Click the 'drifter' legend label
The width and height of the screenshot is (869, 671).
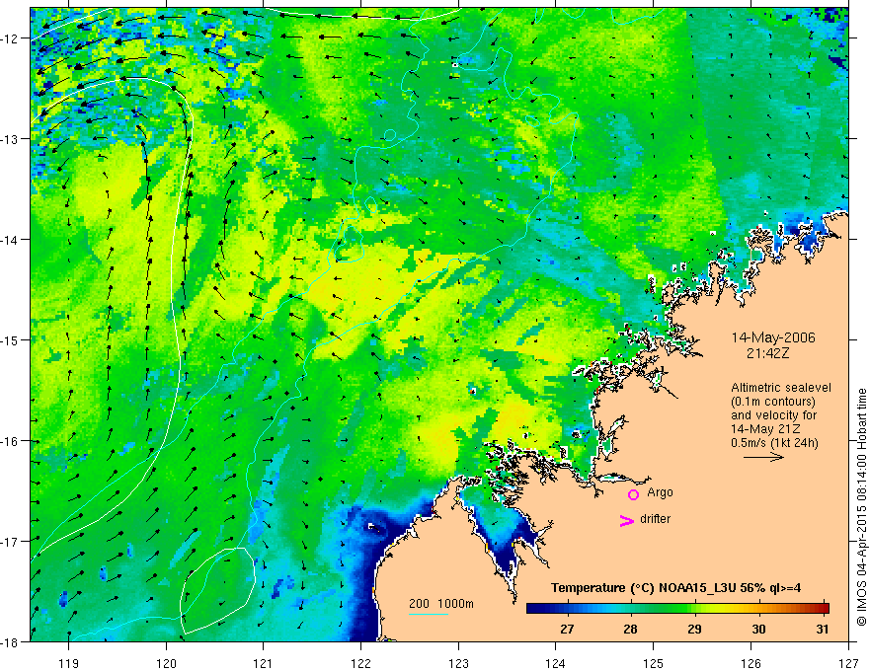655,519
